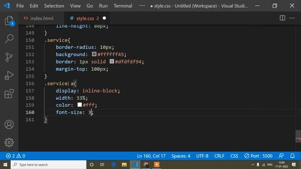
Task: Change indentation via Spaces: 4
Action: point(181,156)
